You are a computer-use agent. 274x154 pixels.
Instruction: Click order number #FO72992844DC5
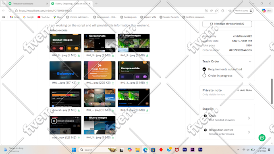241,50
